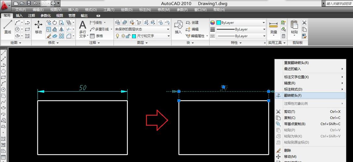Click 移动(M) in the context menu
The image size is (353, 162).
pos(310,156)
